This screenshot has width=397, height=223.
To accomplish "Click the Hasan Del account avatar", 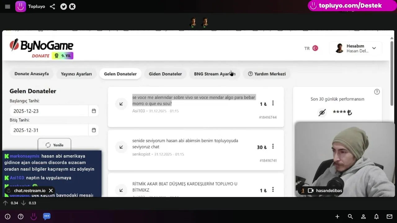I will (340, 48).
